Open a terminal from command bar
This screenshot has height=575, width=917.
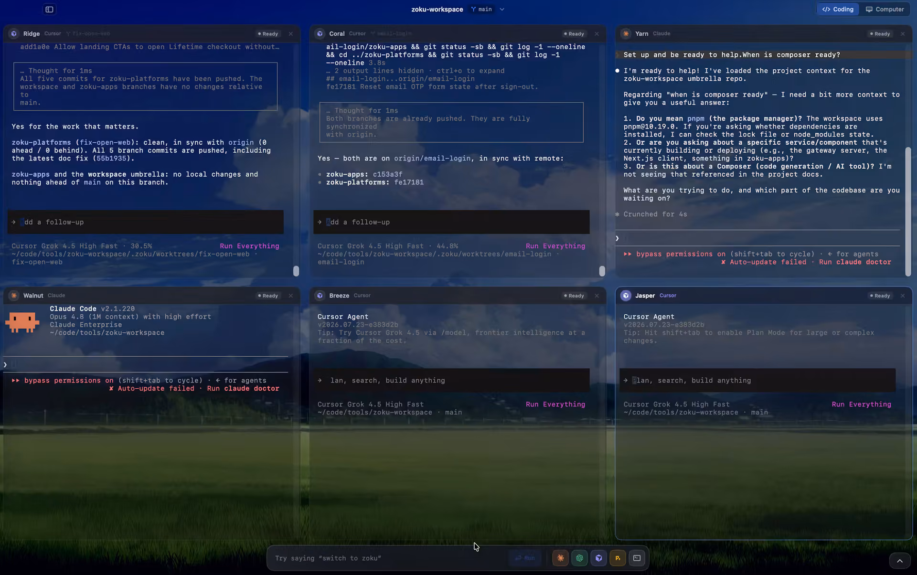point(637,558)
